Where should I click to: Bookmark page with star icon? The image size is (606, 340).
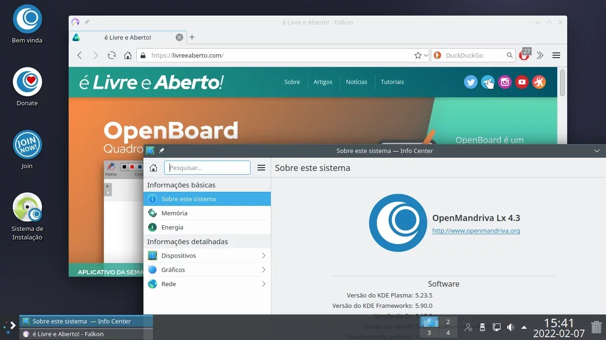tap(418, 55)
